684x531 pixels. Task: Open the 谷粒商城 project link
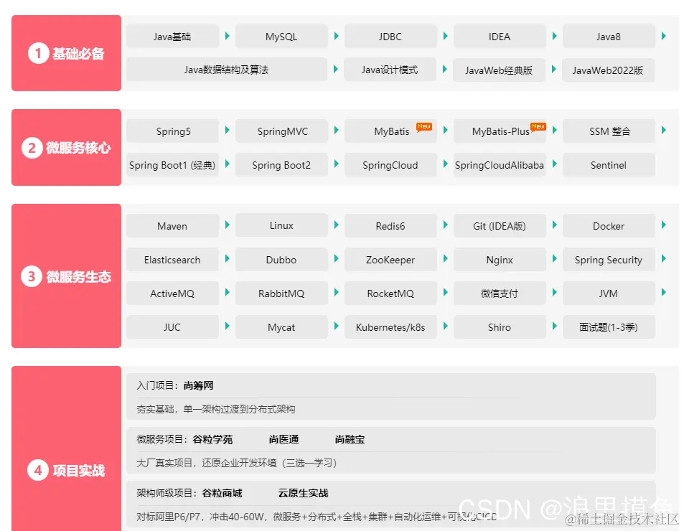(x=222, y=493)
